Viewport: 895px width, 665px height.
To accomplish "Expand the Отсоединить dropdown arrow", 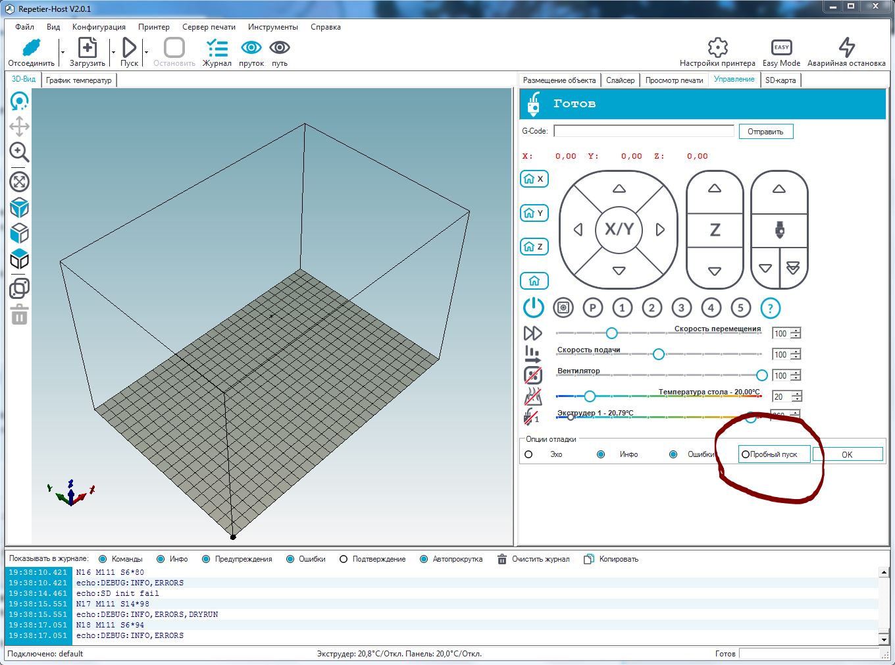I will [x=63, y=52].
